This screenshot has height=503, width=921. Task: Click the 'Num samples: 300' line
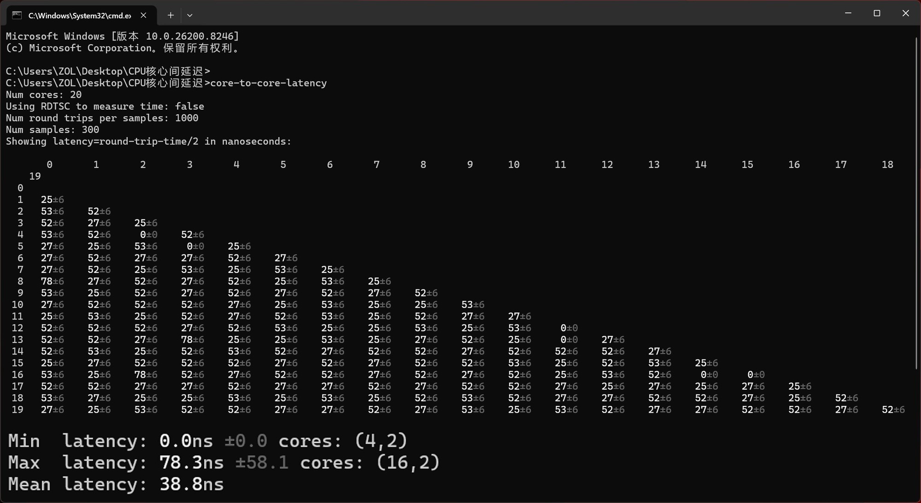52,130
